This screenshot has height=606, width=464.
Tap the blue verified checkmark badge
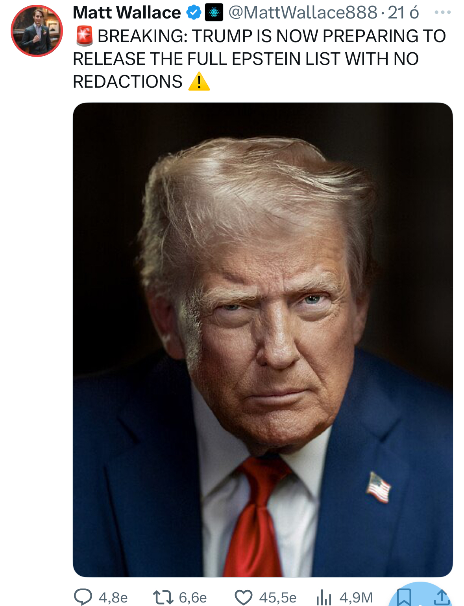pos(193,13)
